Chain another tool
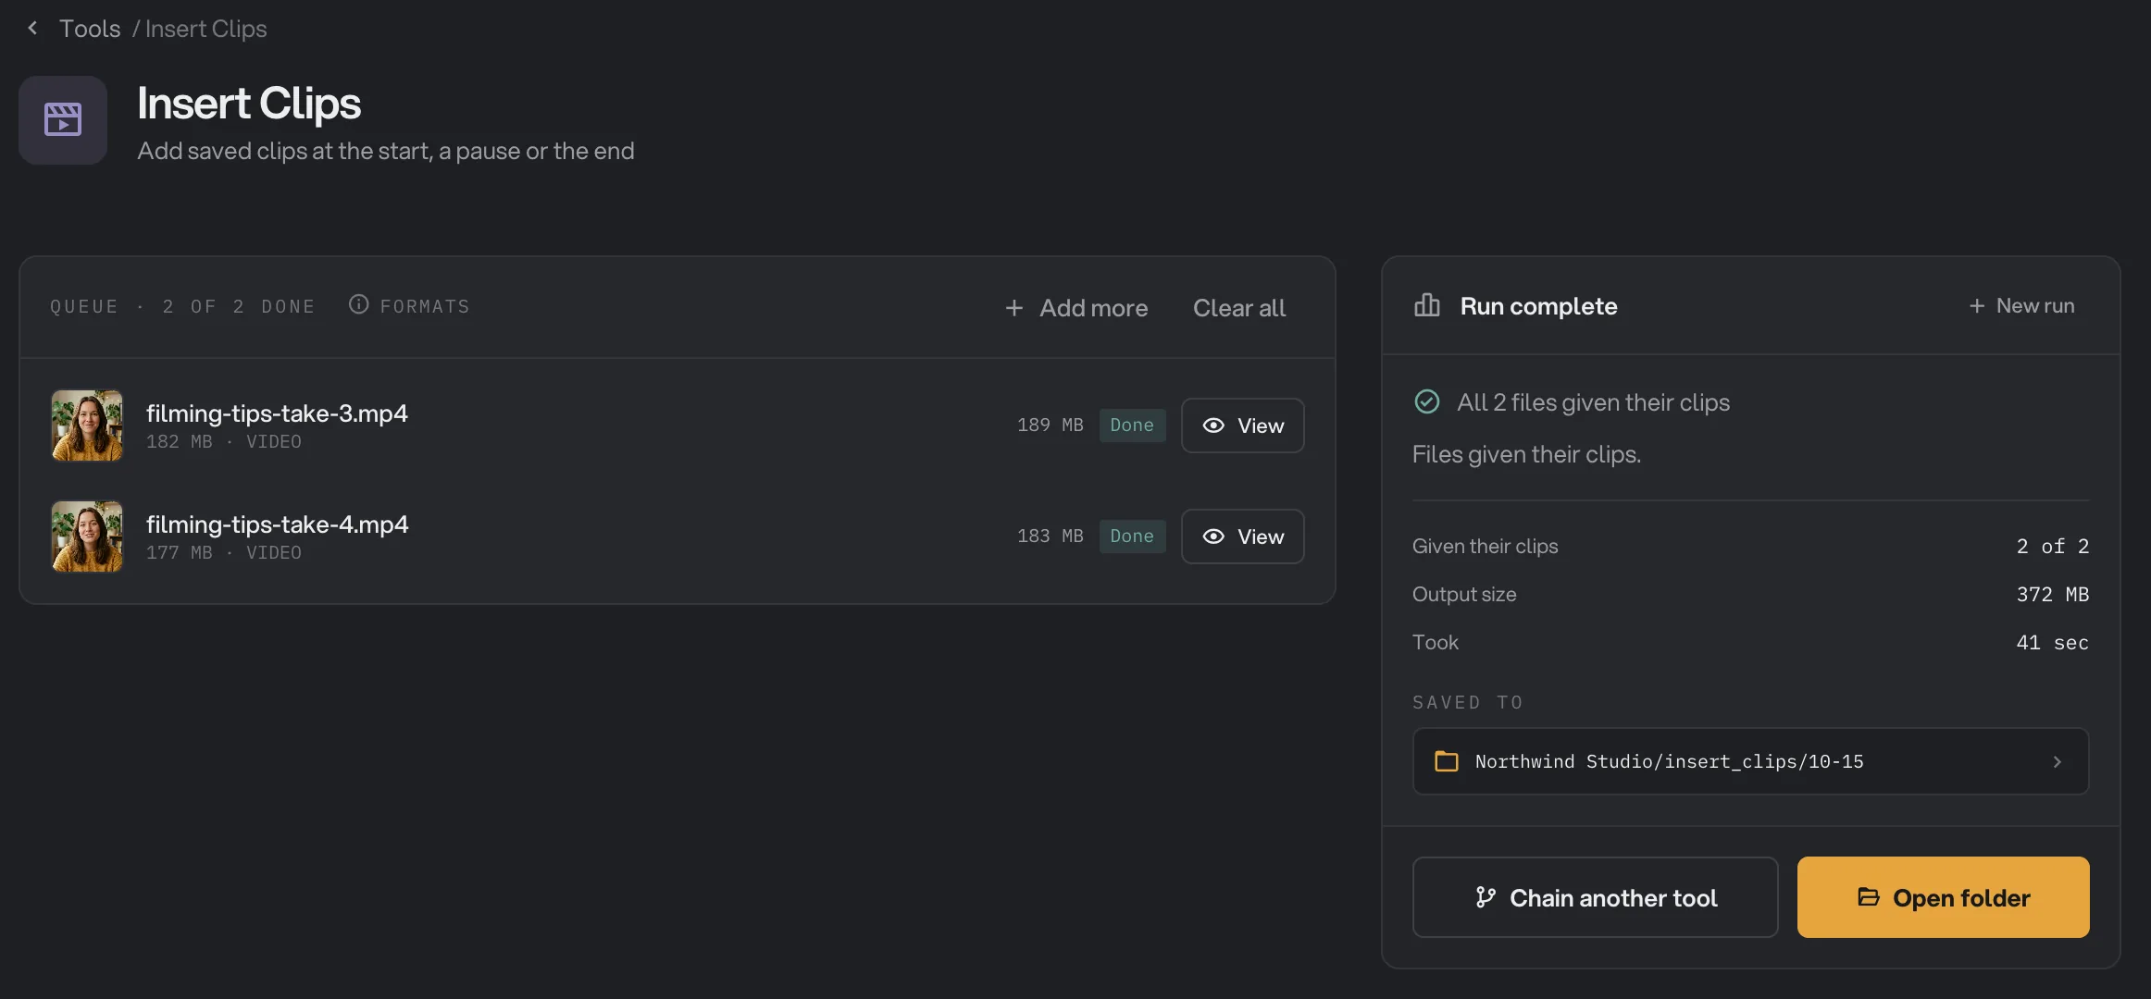2151x999 pixels. 1596,897
